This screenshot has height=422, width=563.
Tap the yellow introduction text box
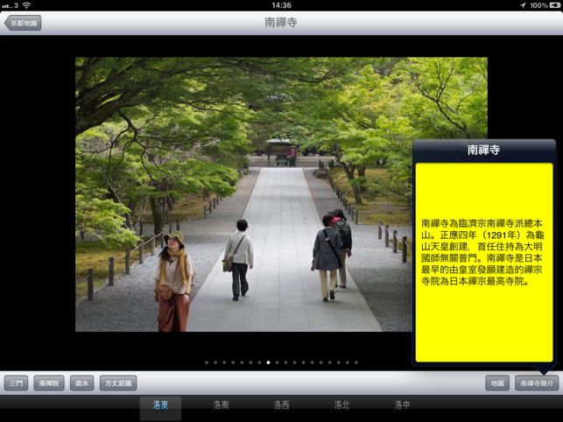[484, 263]
